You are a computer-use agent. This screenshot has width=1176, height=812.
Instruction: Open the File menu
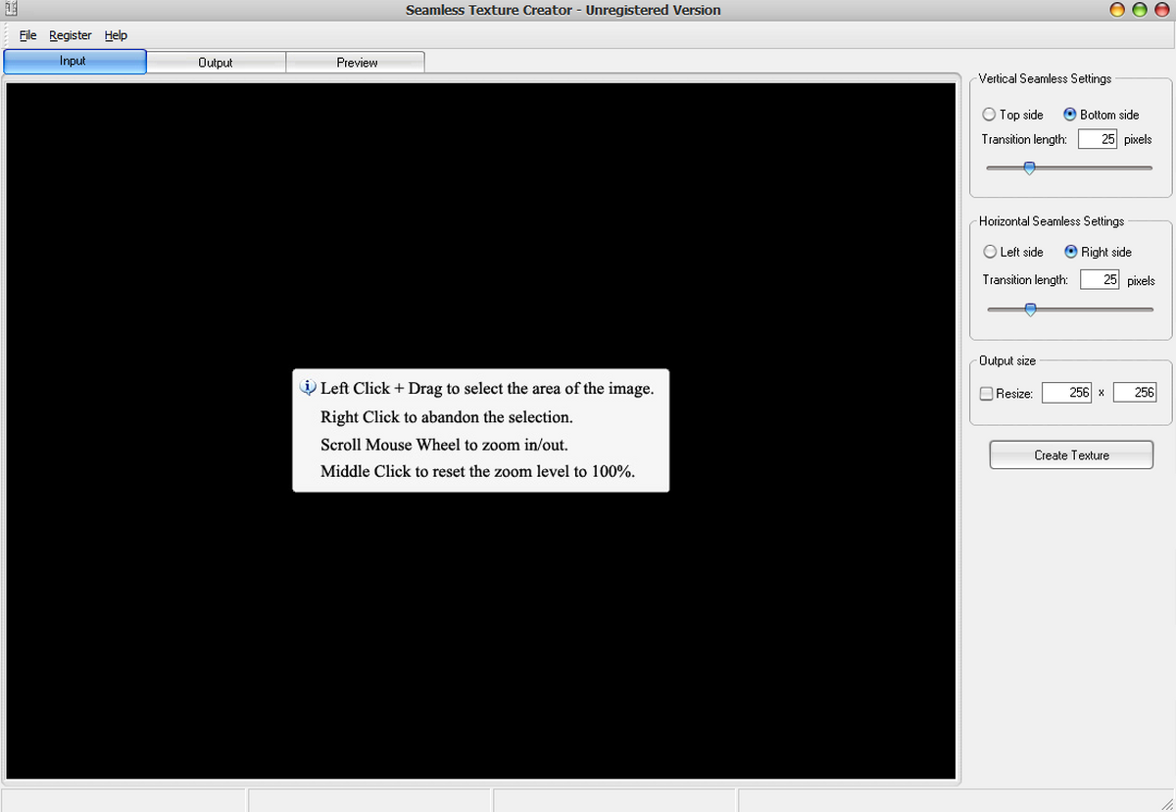(27, 35)
